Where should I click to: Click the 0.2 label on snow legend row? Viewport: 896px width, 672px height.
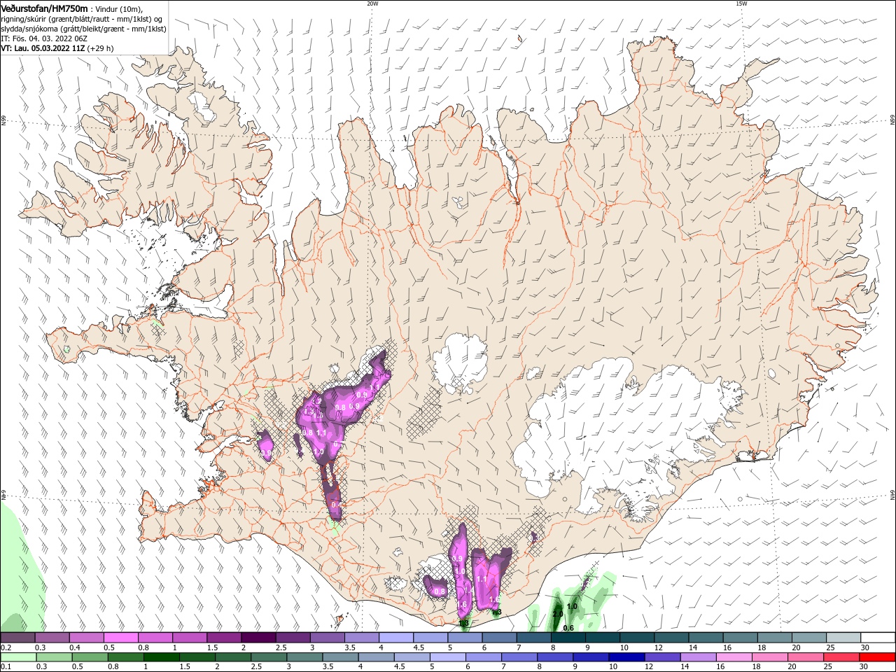pos(6,647)
